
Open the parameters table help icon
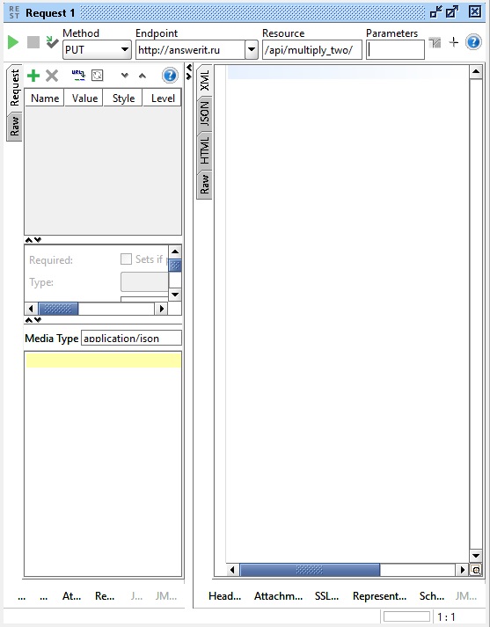pyautogui.click(x=170, y=75)
